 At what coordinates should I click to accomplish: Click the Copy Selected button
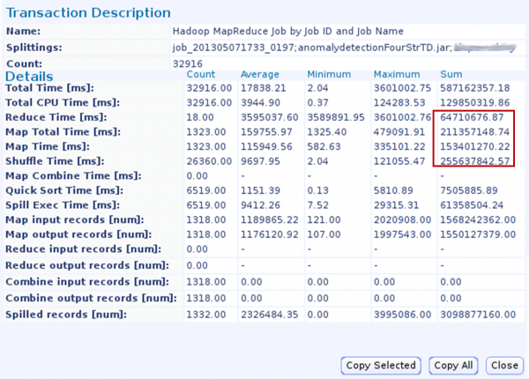381,366
